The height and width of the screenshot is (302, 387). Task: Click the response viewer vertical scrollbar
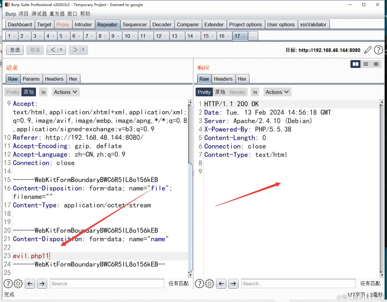coord(382,189)
